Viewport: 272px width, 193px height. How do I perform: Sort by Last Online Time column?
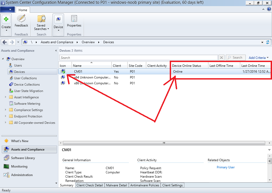(255, 65)
